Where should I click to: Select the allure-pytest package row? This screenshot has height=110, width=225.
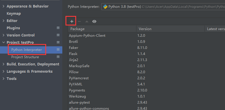pyautogui.click(x=147, y=102)
